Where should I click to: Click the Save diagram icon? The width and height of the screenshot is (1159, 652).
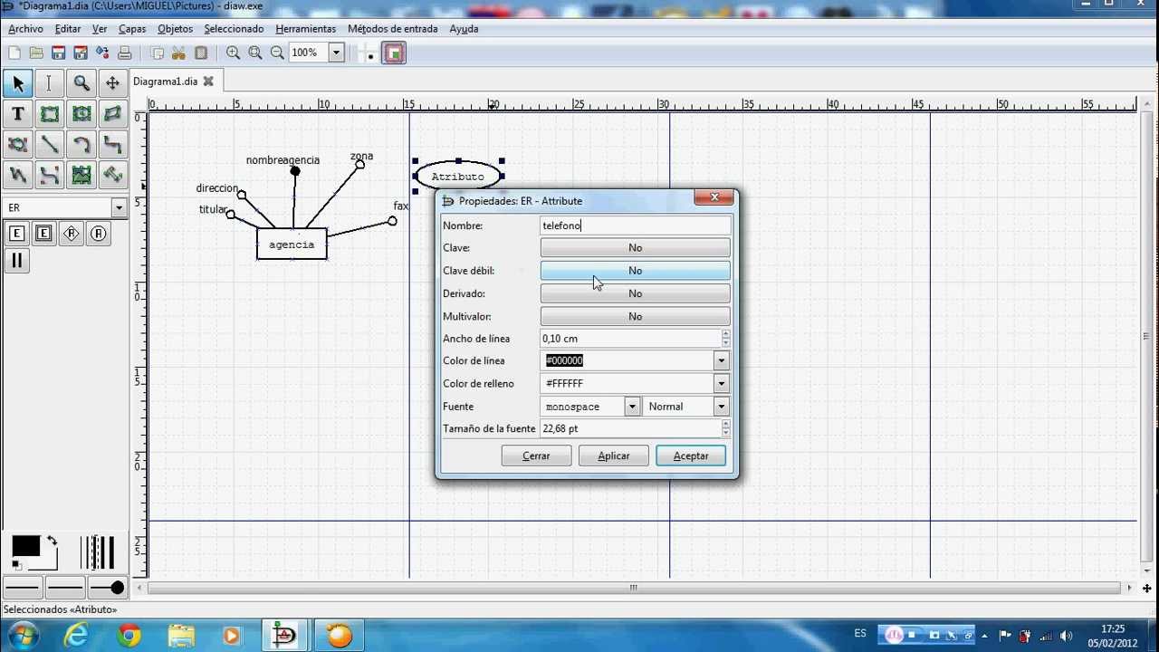tap(59, 53)
